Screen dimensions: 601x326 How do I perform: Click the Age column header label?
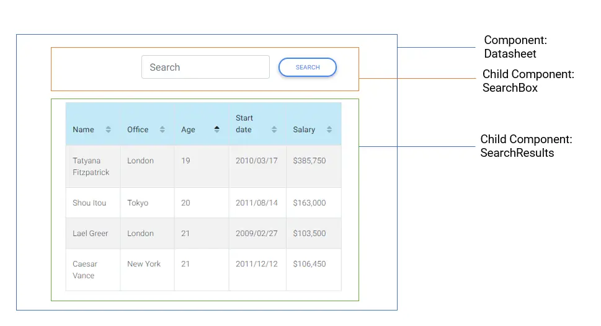(x=188, y=130)
